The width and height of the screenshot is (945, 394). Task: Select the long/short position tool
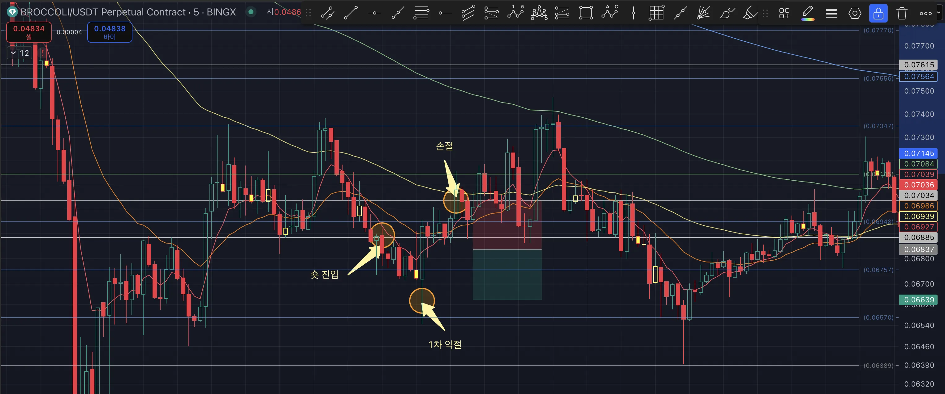(x=562, y=13)
